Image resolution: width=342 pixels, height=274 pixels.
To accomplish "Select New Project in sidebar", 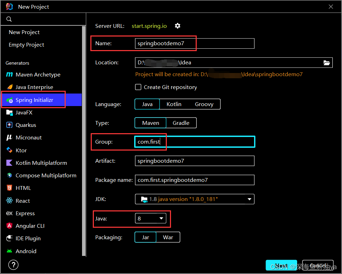I will 24,32.
